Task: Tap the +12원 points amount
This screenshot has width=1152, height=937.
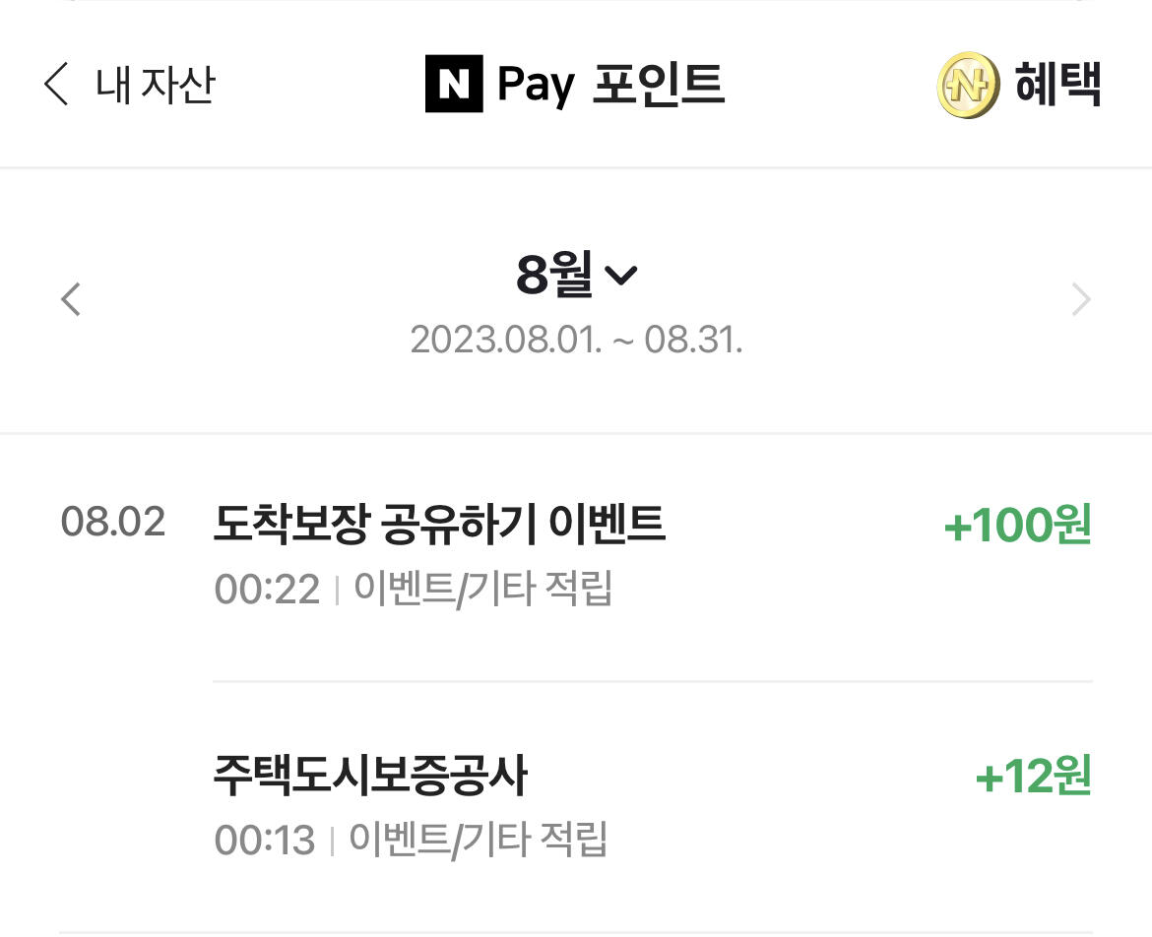Action: point(1033,777)
